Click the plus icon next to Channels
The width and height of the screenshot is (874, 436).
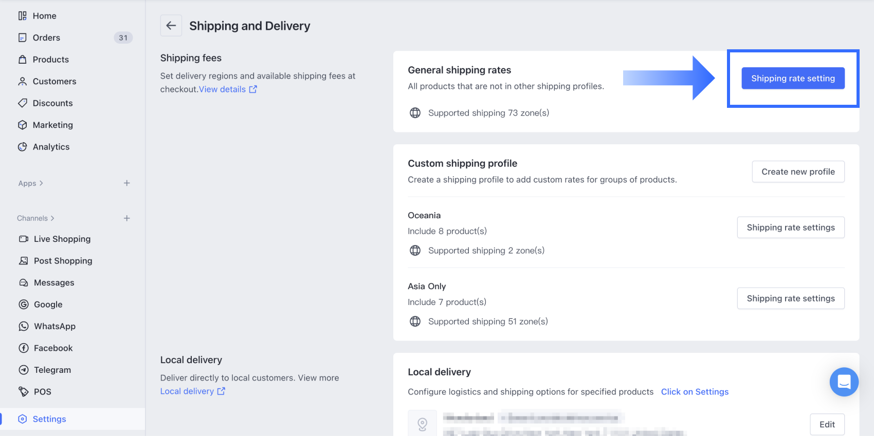point(126,218)
